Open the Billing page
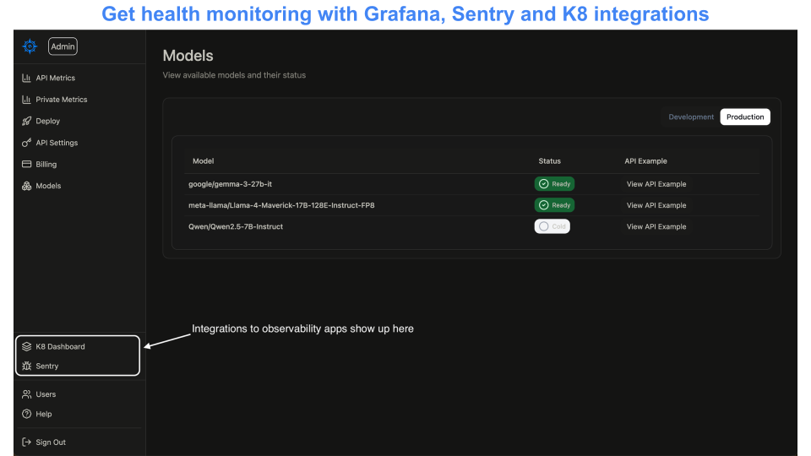Image resolution: width=811 pixels, height=456 pixels. tap(46, 165)
